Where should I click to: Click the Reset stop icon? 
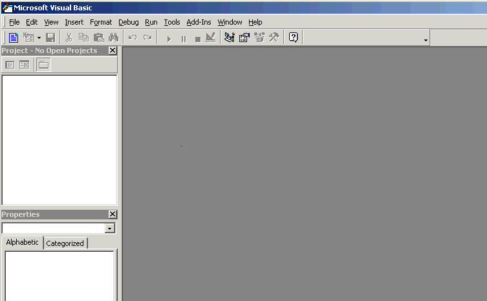pyautogui.click(x=197, y=39)
